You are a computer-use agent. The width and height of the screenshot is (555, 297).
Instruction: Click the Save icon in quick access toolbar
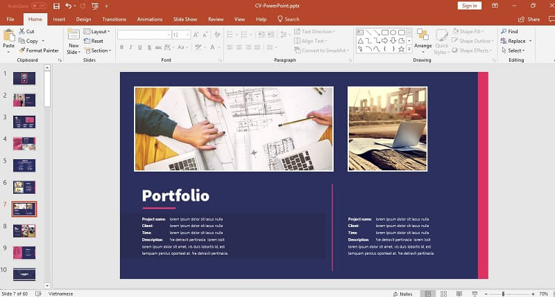coord(56,6)
